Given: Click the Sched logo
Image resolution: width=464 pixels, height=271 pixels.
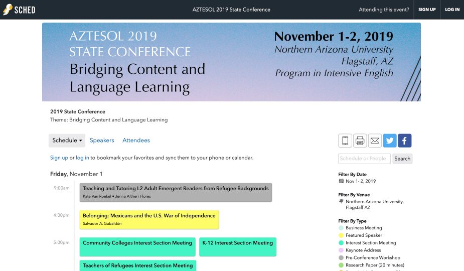Looking at the screenshot, I should click(x=19, y=10).
